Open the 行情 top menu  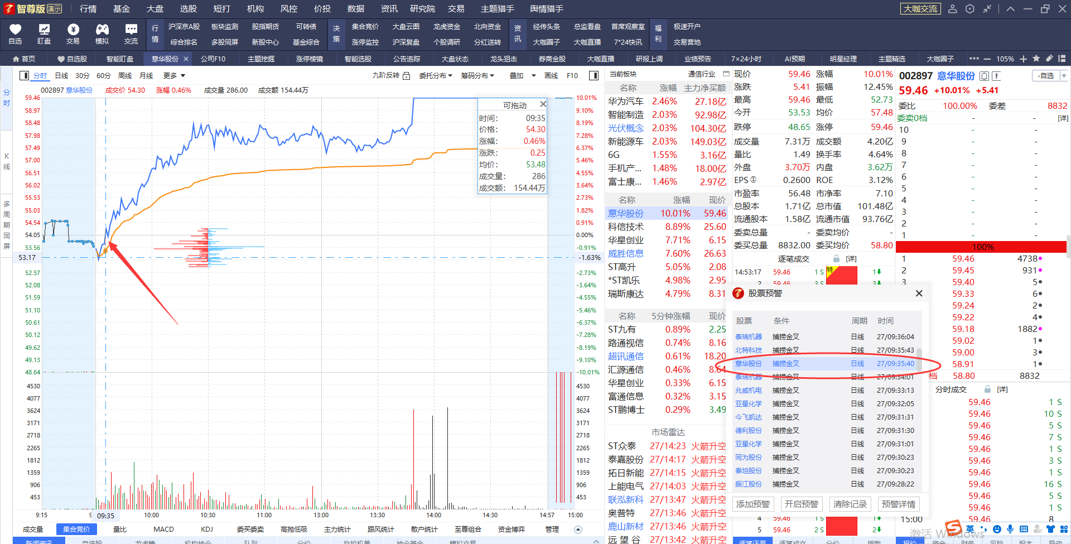pyautogui.click(x=88, y=9)
